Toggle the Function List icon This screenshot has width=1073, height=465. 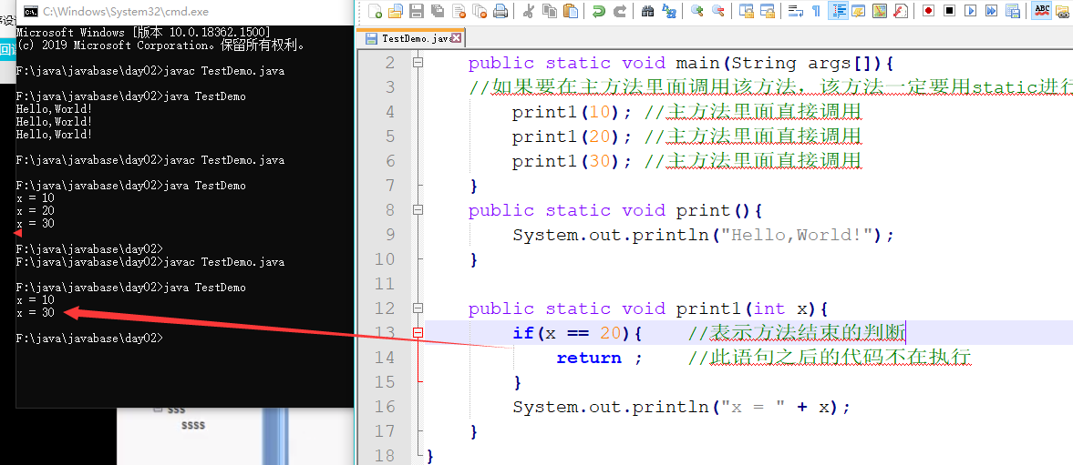901,11
